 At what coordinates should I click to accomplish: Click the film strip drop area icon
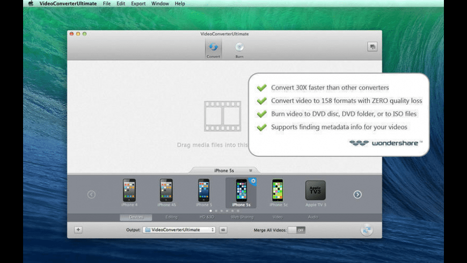pyautogui.click(x=222, y=116)
